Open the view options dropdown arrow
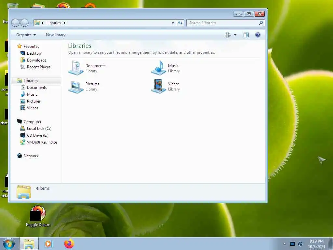The width and height of the screenshot is (333, 250). pos(235,35)
